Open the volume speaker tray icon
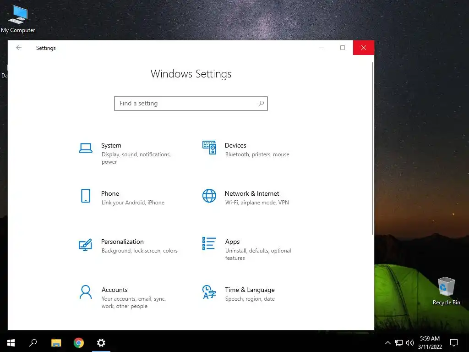Screen dimensions: 469x352 [410, 343]
